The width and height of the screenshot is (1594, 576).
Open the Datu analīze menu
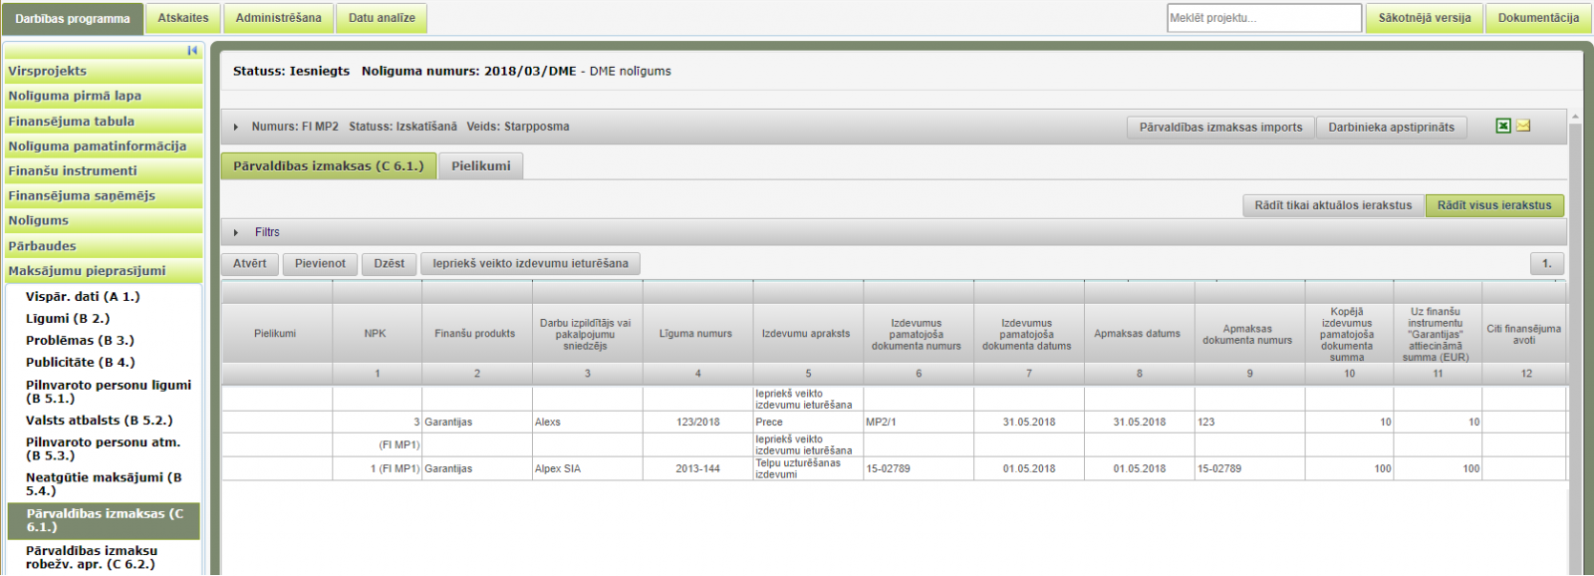click(x=382, y=18)
